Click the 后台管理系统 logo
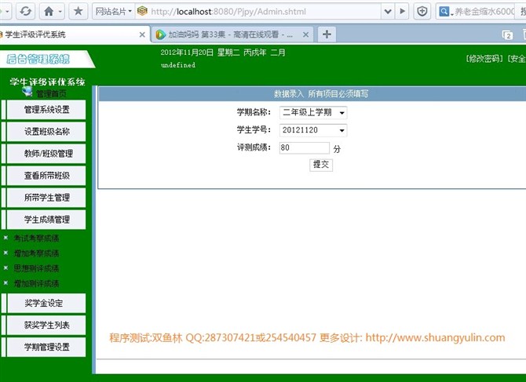 coord(38,60)
